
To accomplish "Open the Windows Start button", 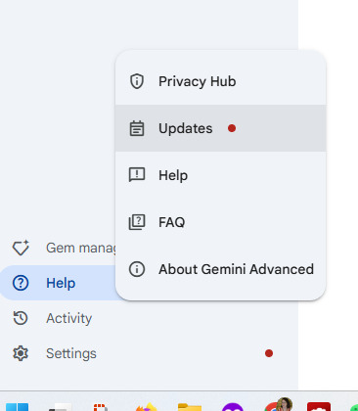I will tap(17, 407).
